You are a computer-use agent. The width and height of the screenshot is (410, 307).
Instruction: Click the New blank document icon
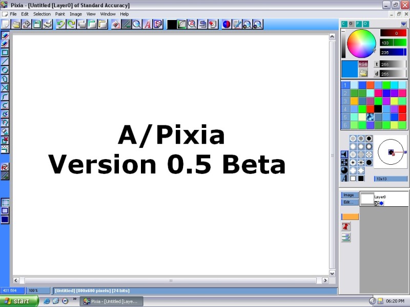pos(6,24)
